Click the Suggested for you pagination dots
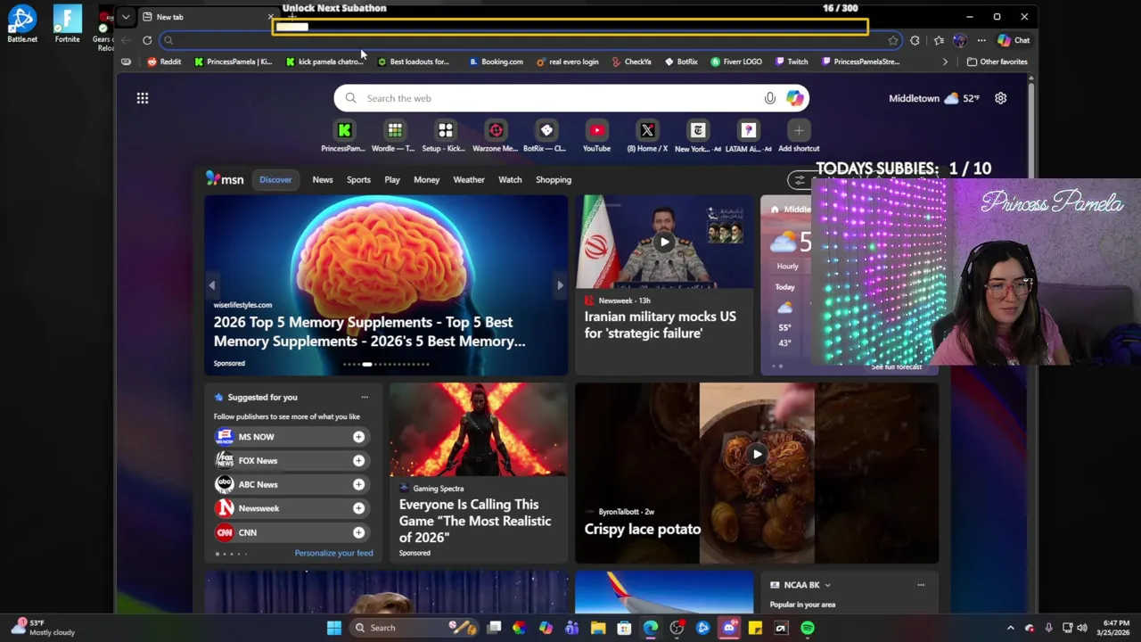 [x=230, y=554]
